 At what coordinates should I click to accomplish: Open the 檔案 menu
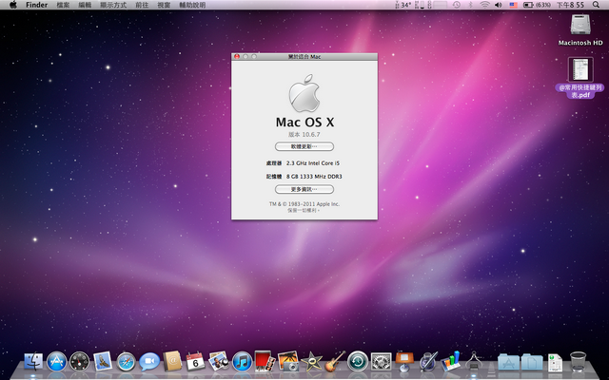pyautogui.click(x=64, y=5)
